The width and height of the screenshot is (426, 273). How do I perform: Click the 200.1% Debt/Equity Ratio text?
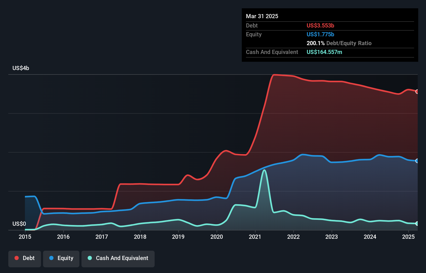coord(339,43)
